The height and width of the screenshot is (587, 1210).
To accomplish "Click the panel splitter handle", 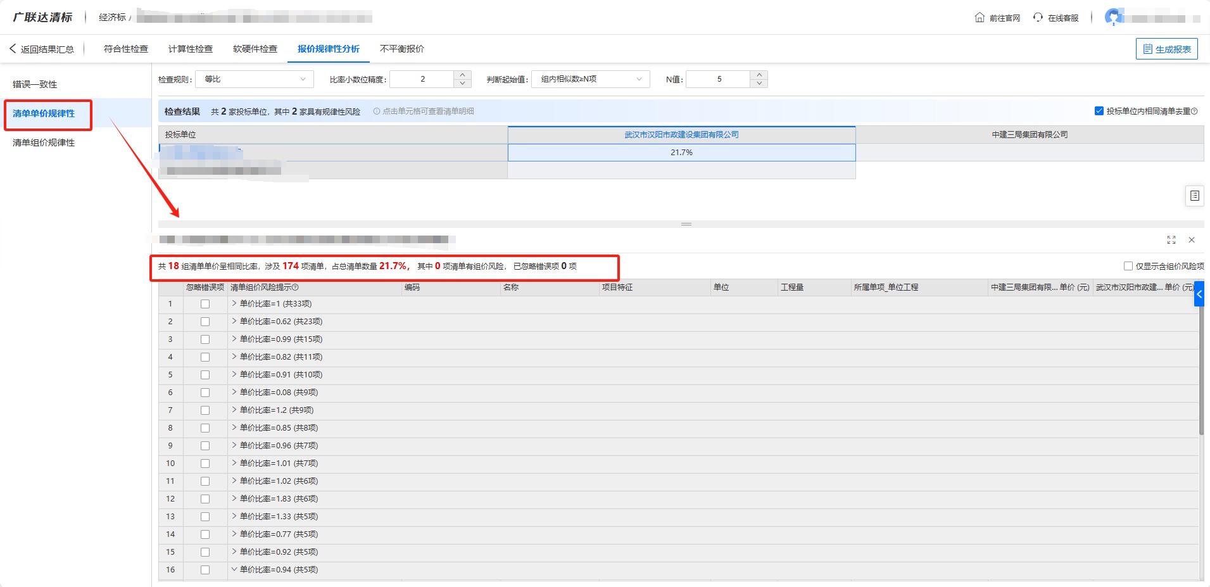I will pyautogui.click(x=686, y=224).
